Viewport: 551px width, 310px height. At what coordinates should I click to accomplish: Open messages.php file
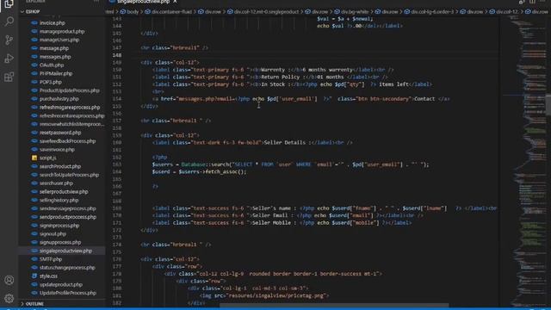(55, 57)
